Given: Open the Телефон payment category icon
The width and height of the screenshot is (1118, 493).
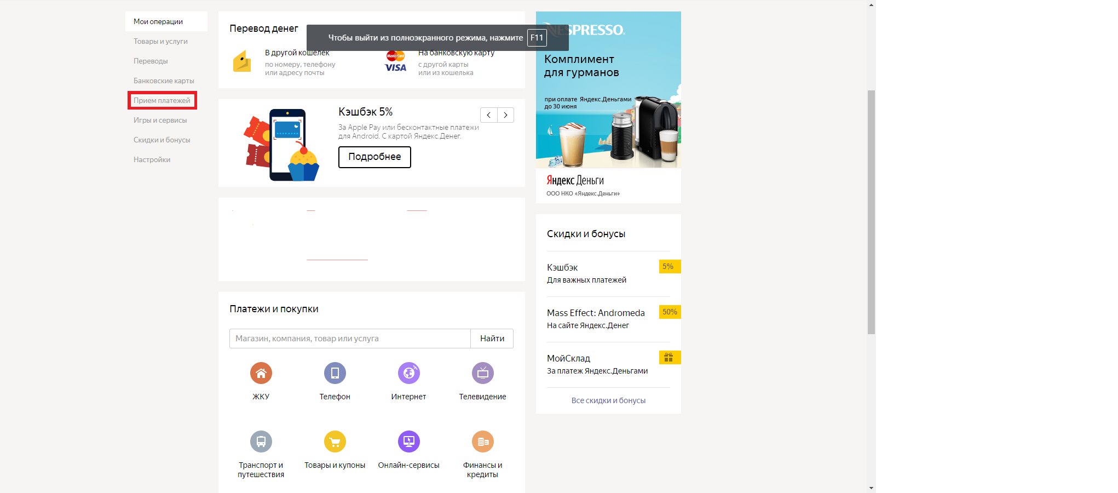Looking at the screenshot, I should [x=335, y=373].
